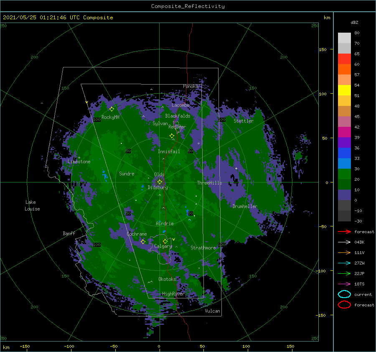This screenshot has width=376, height=352.
Task: Click the Strathmore label
Action: pos(203,248)
